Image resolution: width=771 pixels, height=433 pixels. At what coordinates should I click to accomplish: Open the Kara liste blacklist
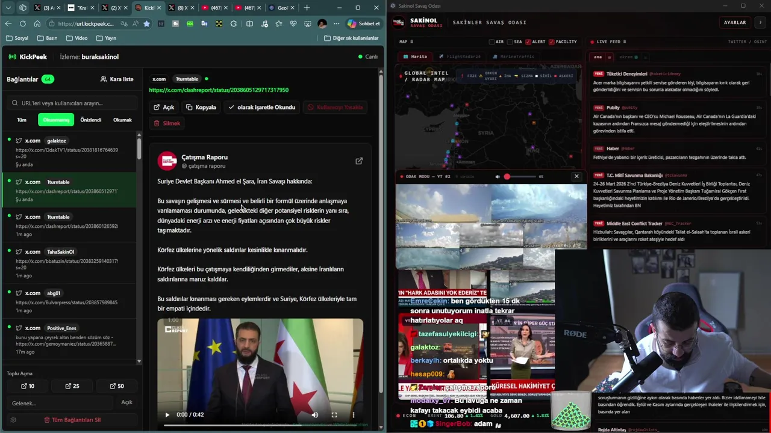(x=117, y=79)
